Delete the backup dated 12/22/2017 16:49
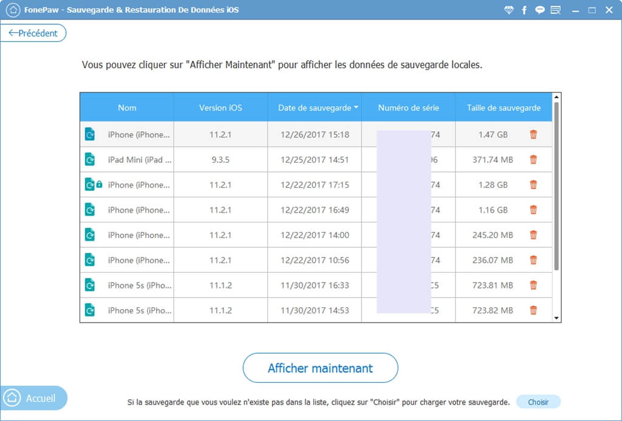 [533, 210]
